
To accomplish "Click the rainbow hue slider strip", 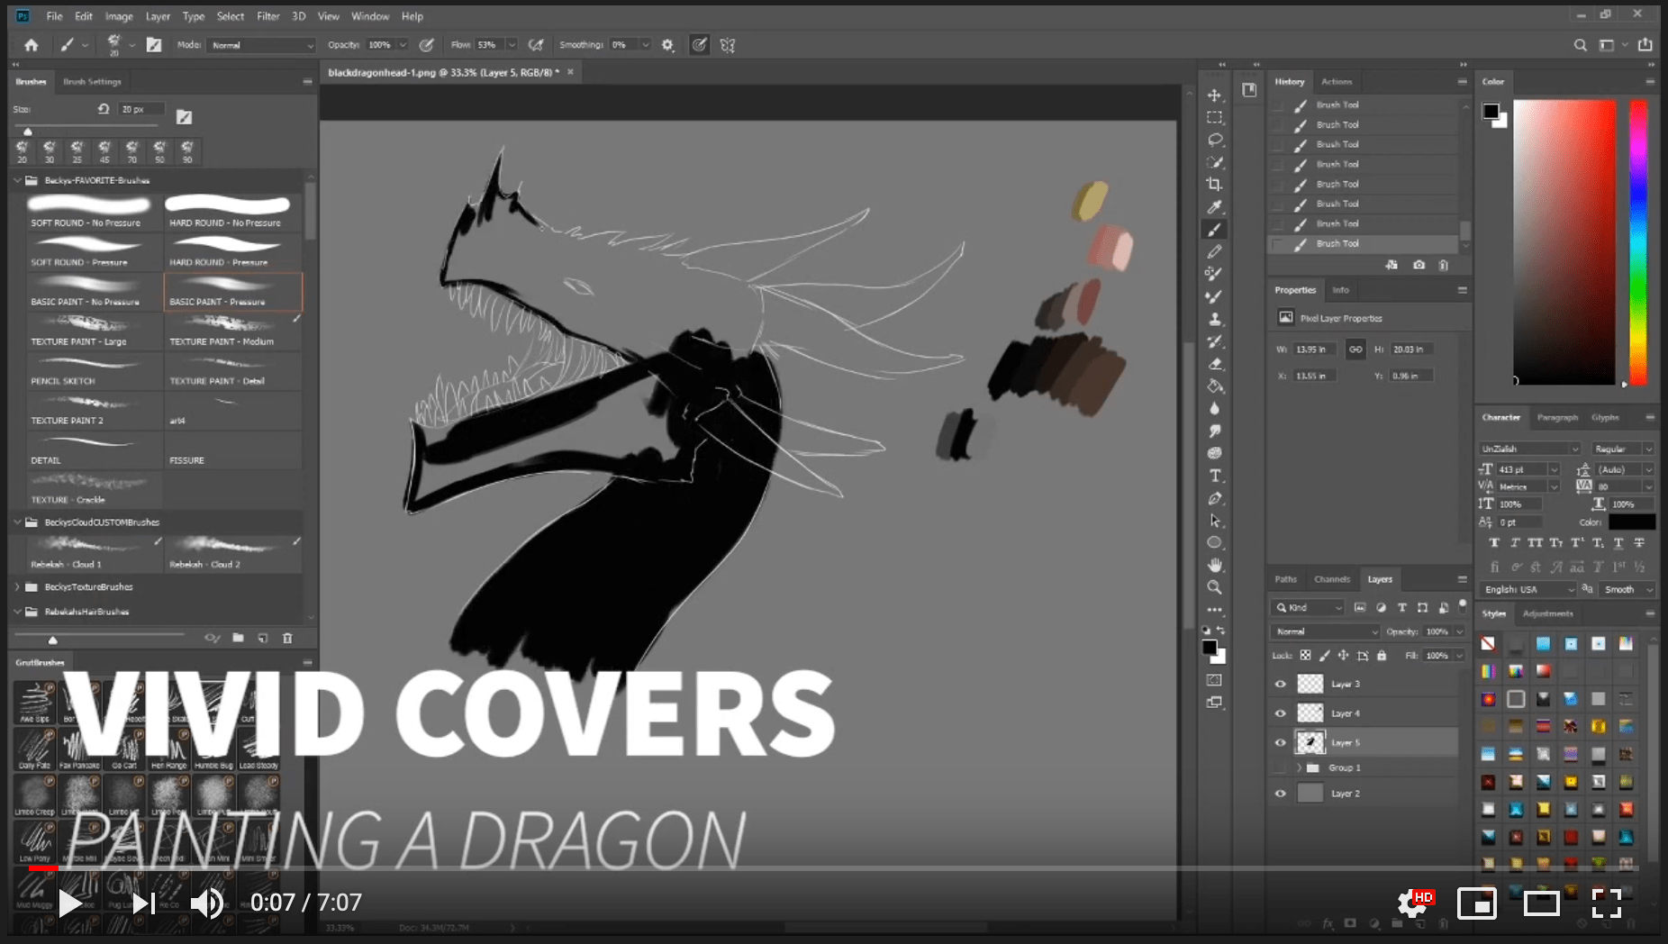I will click(1638, 242).
